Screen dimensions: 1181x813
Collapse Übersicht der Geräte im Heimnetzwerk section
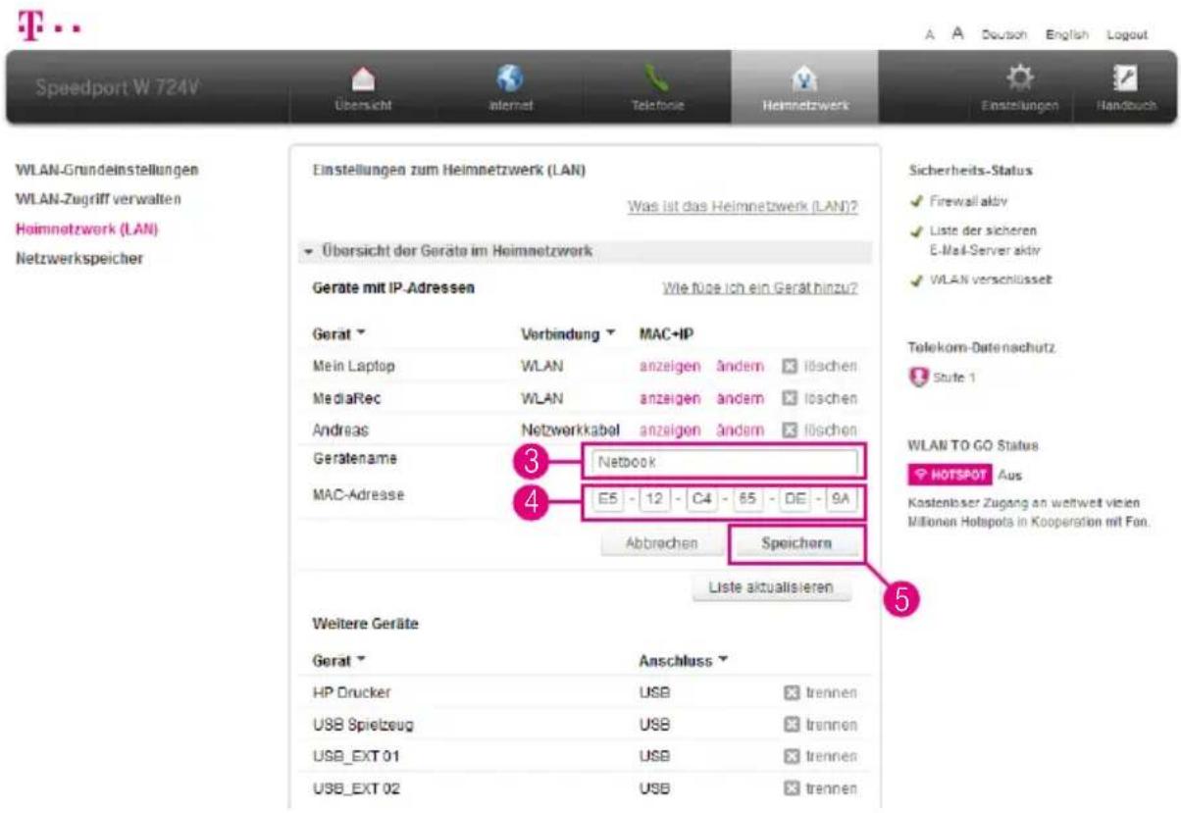[x=307, y=252]
